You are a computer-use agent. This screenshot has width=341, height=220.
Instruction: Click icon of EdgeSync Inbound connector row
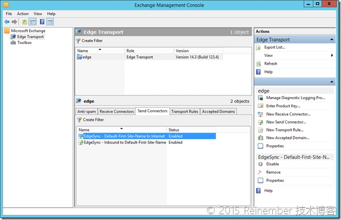(x=80, y=142)
